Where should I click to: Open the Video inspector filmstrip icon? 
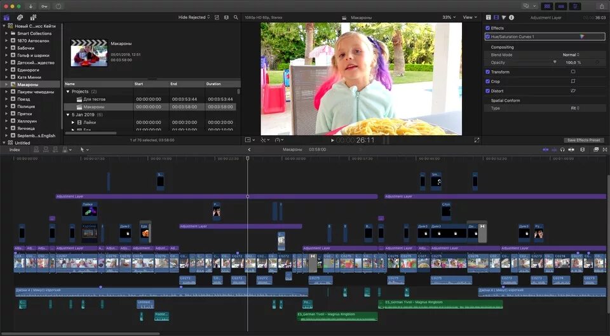click(496, 18)
